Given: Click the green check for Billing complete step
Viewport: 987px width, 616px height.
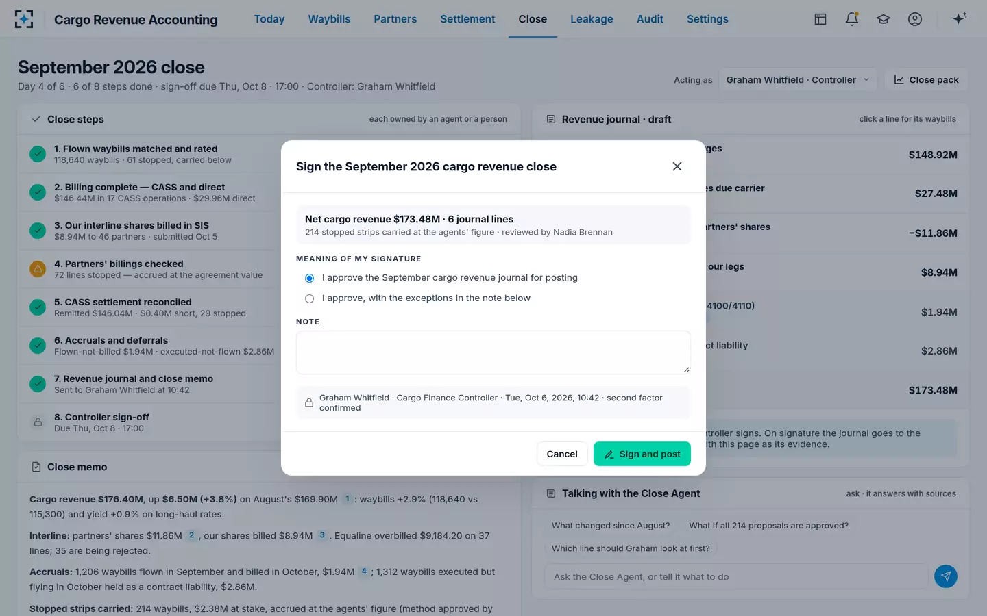Looking at the screenshot, I should click(x=38, y=192).
